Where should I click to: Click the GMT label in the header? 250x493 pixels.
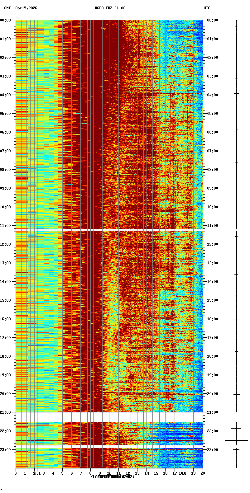[x=7, y=8]
